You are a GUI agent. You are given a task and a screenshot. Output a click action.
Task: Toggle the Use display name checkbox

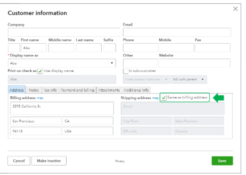point(40,71)
